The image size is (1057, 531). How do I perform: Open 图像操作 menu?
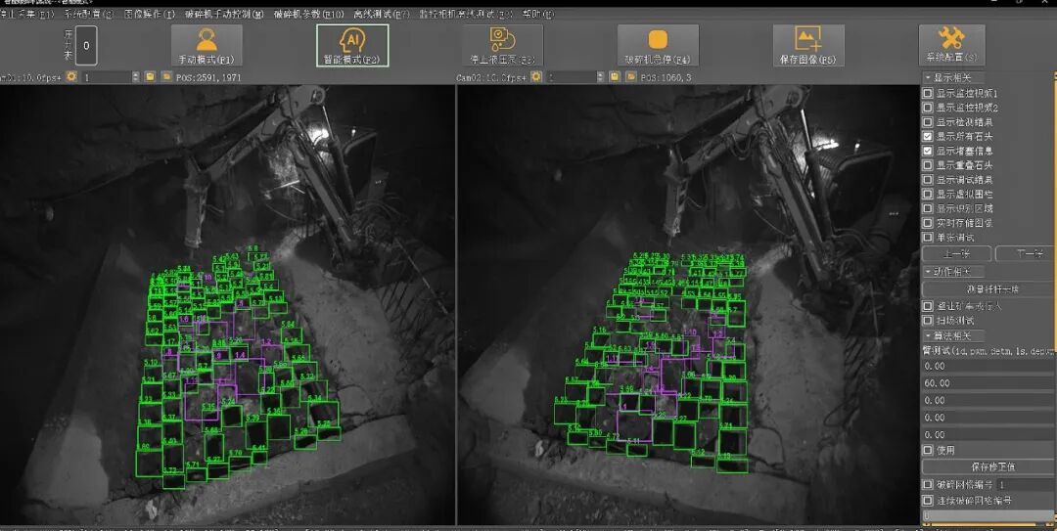pyautogui.click(x=149, y=14)
